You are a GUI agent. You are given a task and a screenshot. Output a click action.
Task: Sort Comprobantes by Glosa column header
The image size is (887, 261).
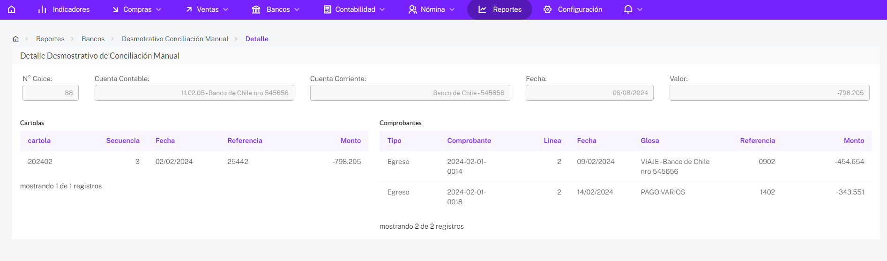[x=650, y=141]
